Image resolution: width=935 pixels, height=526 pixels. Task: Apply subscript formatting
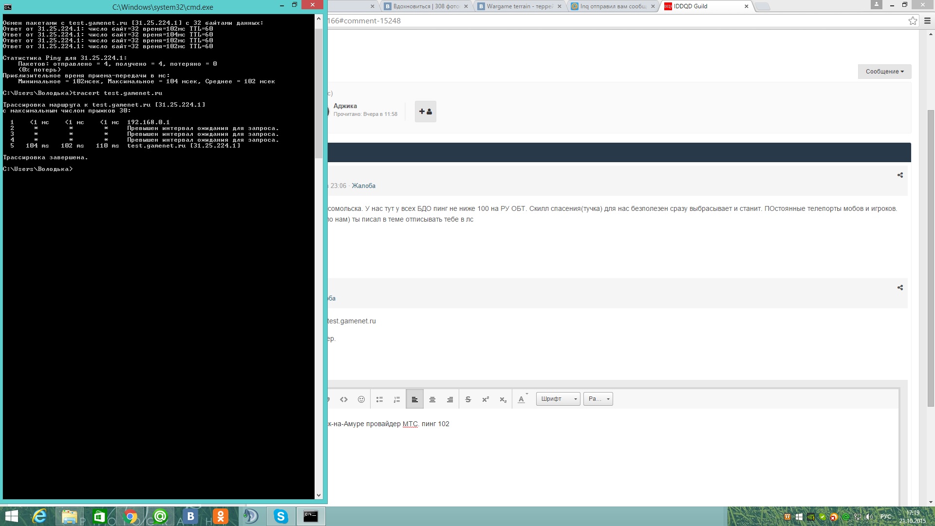pos(503,399)
